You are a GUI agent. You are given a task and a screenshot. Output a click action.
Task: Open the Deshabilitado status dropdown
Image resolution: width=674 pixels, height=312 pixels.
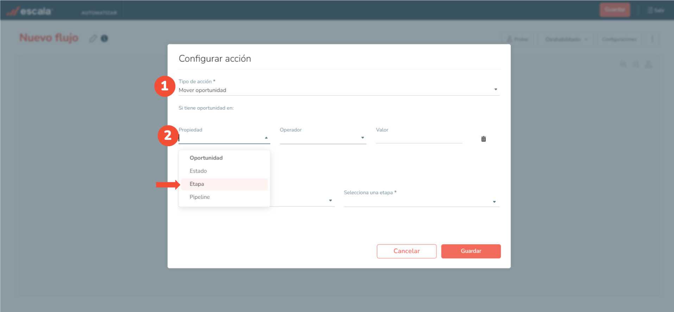[566, 39]
